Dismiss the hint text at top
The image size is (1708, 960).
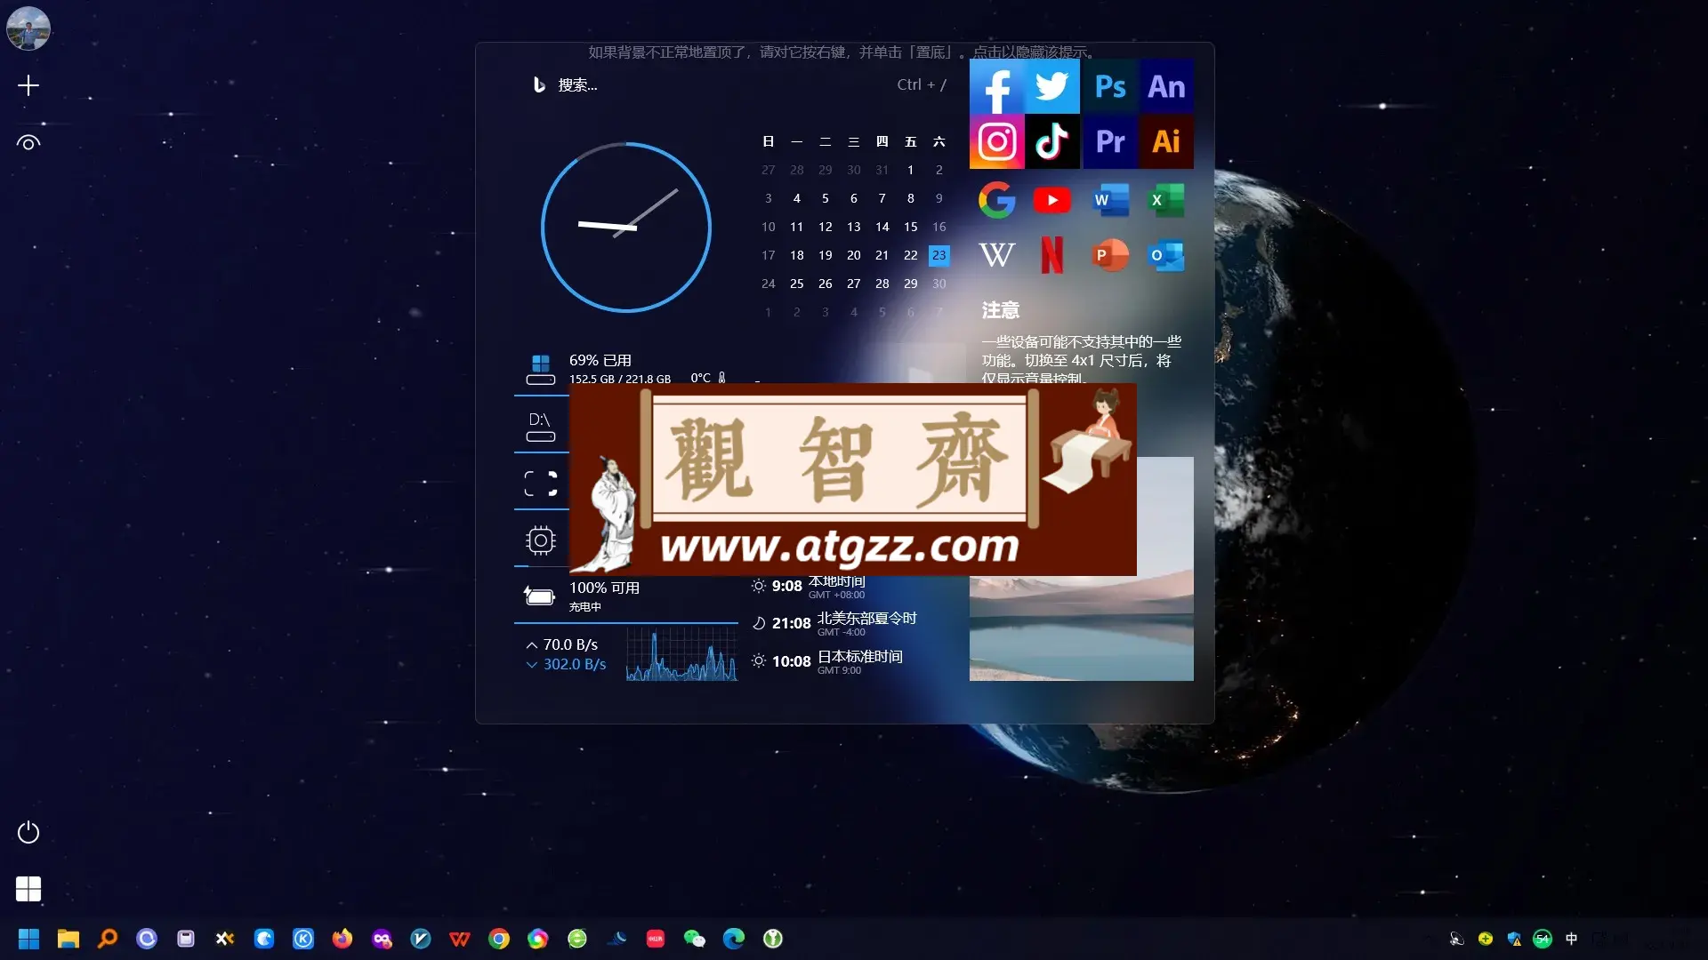[x=843, y=52]
